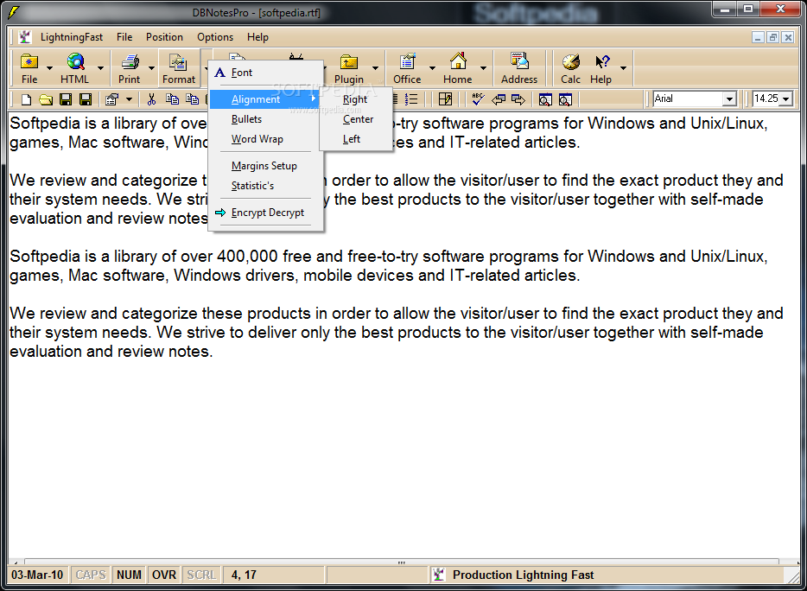Click the Office toolbar icon
Screen dimensions: 807x591
(407, 61)
